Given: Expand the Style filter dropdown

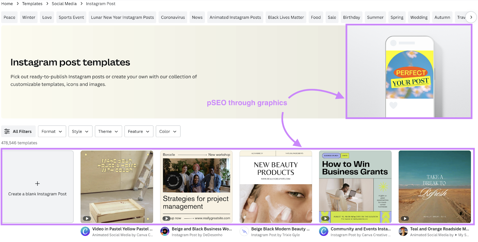Looking at the screenshot, I should pos(80,131).
